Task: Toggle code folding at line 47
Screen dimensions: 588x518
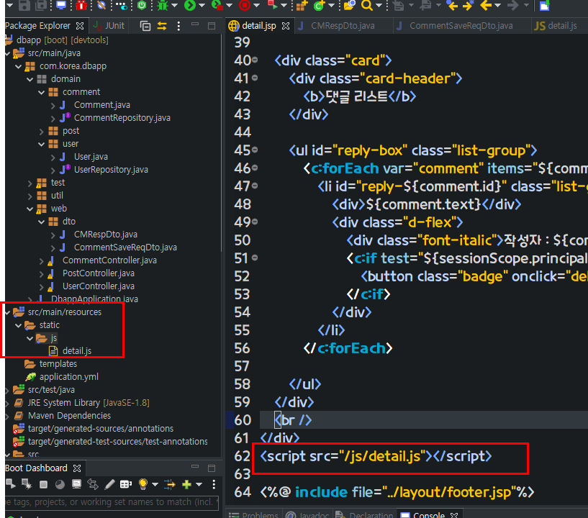Action: point(255,186)
